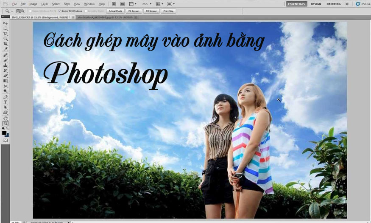Open CS Live services

pos(363,4)
